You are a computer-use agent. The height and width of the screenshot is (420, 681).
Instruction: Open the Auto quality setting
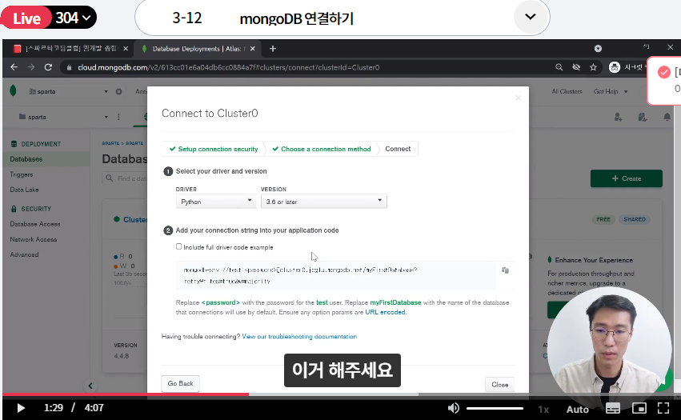pos(578,409)
